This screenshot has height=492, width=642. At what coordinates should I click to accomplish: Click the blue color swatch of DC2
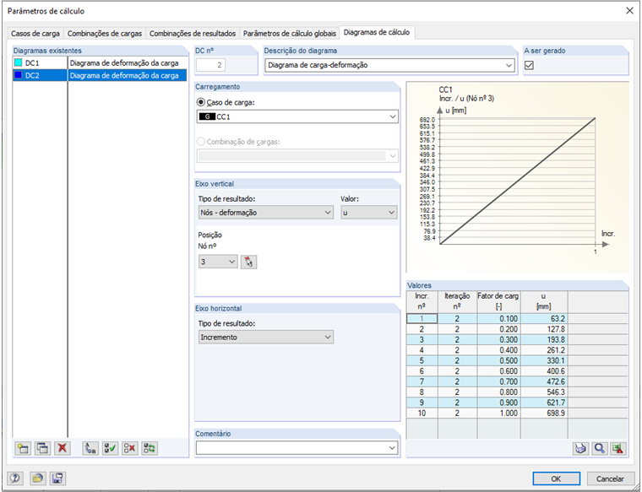click(x=18, y=75)
